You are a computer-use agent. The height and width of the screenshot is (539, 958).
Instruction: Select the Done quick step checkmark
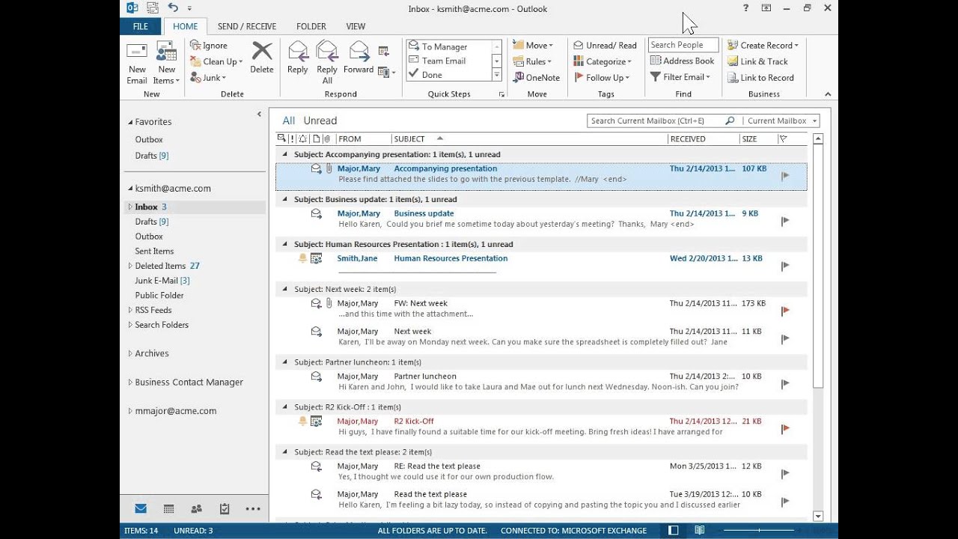tap(413, 74)
